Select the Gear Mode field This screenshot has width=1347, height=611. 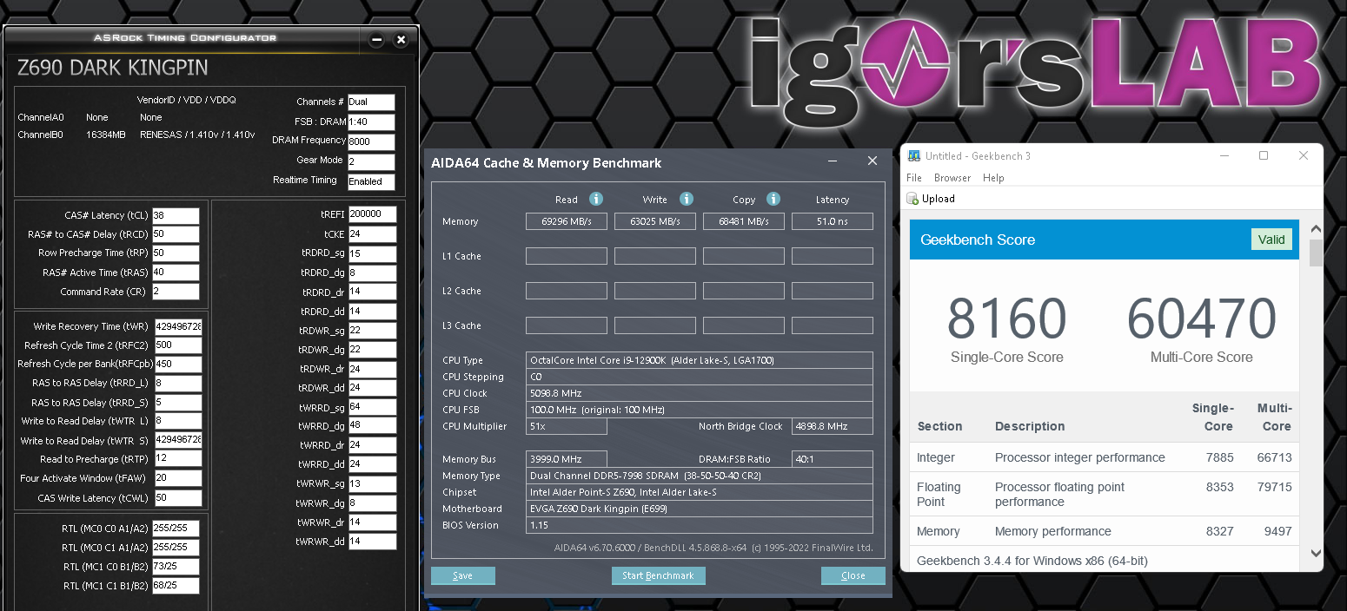tap(371, 161)
